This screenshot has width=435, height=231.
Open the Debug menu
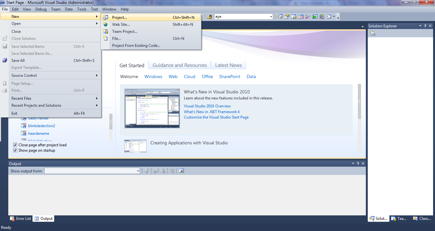point(41,9)
